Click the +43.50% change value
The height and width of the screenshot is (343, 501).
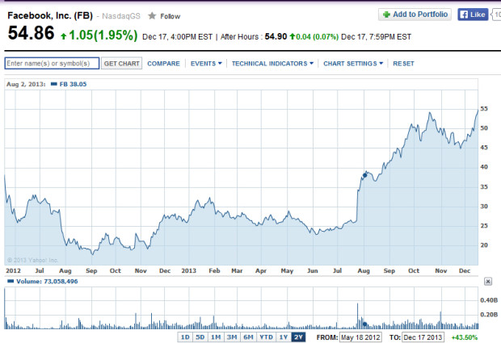coord(464,337)
